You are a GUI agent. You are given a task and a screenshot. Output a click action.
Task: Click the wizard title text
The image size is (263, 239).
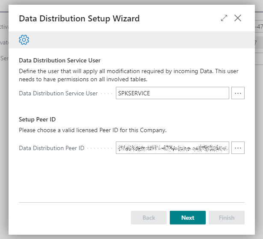coord(79,18)
